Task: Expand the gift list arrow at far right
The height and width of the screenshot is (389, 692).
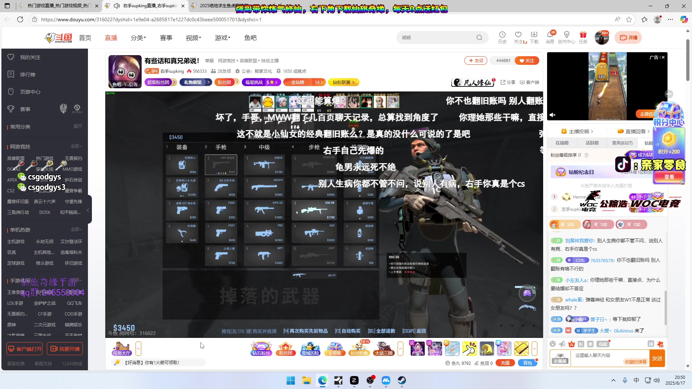Action: pos(534,349)
